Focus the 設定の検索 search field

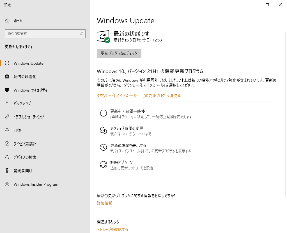pos(45,34)
